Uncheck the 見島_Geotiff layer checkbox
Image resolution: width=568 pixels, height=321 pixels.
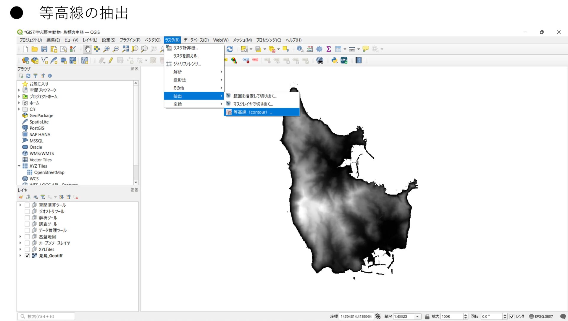point(27,256)
